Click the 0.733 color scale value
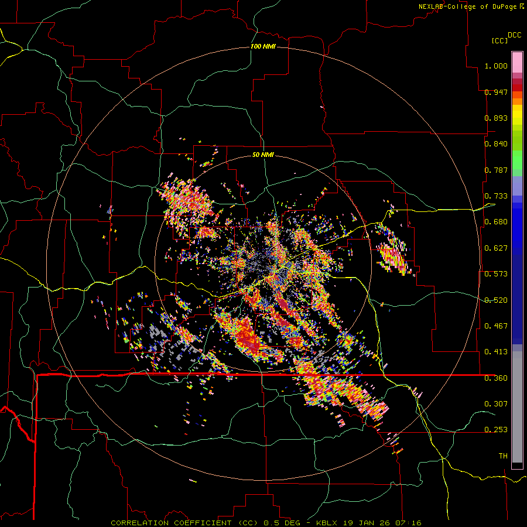The image size is (527, 527). point(496,196)
